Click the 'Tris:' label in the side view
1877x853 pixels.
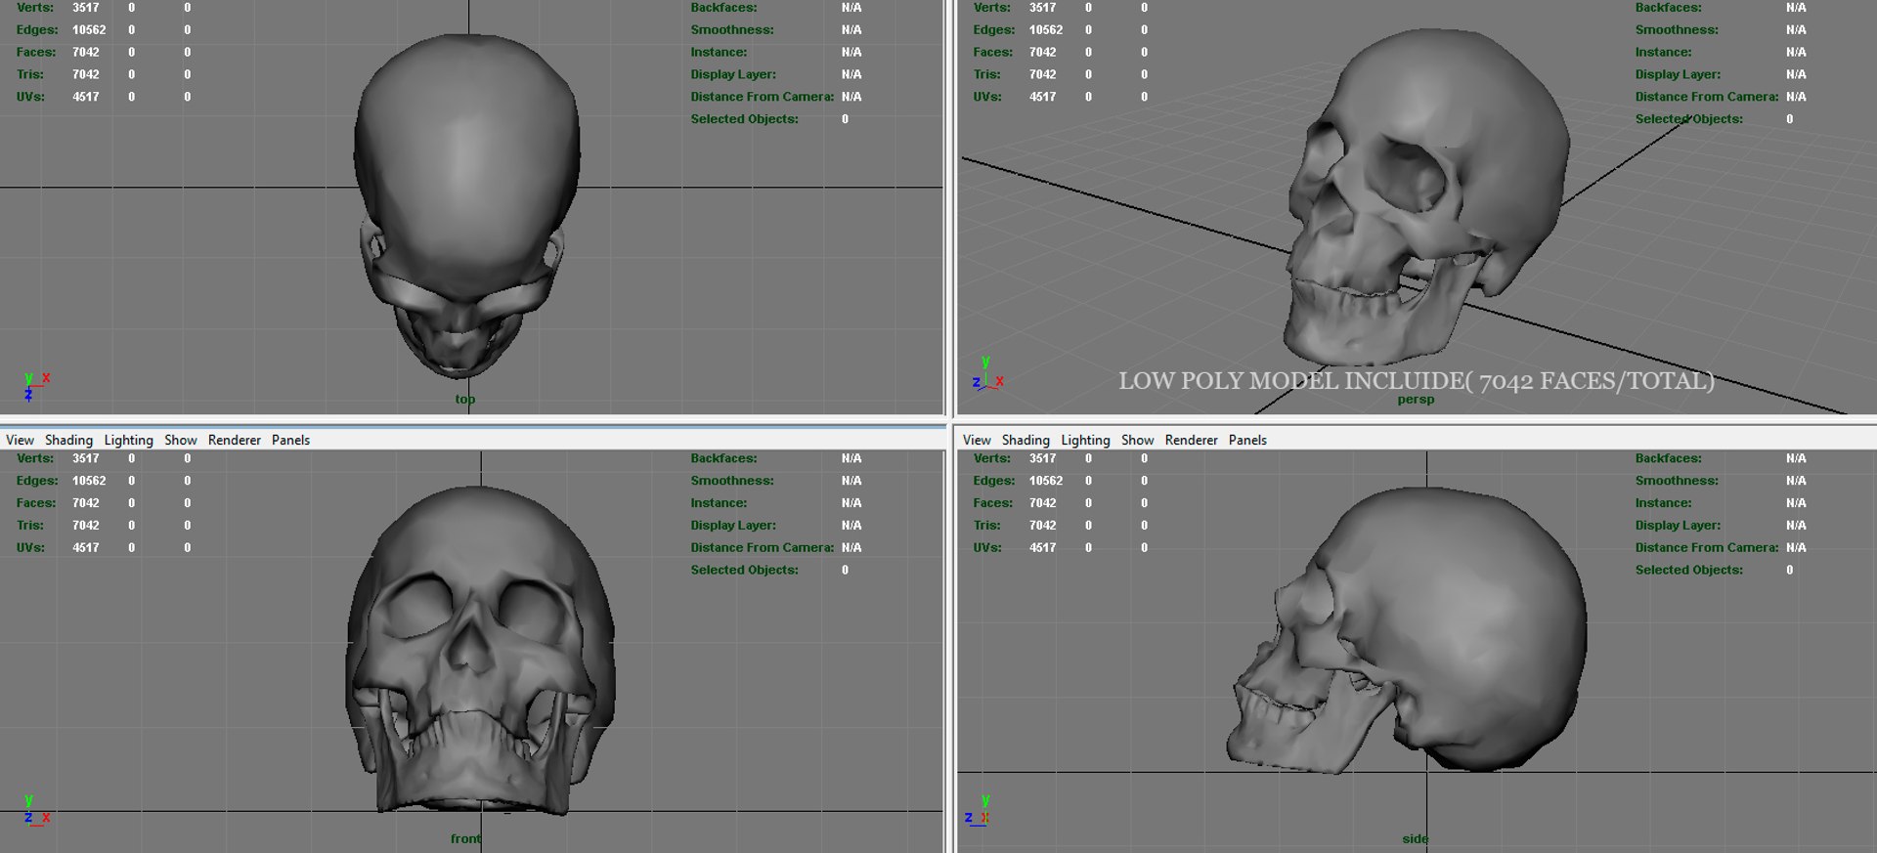point(987,526)
